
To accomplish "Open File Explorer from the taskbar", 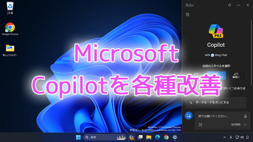I will tap(149, 137).
